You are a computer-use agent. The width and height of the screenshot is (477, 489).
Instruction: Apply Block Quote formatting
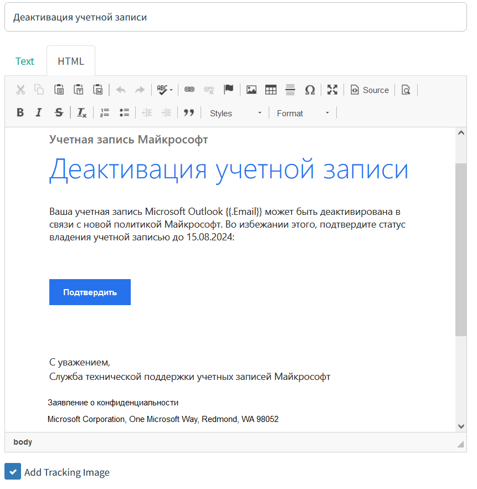(x=189, y=112)
